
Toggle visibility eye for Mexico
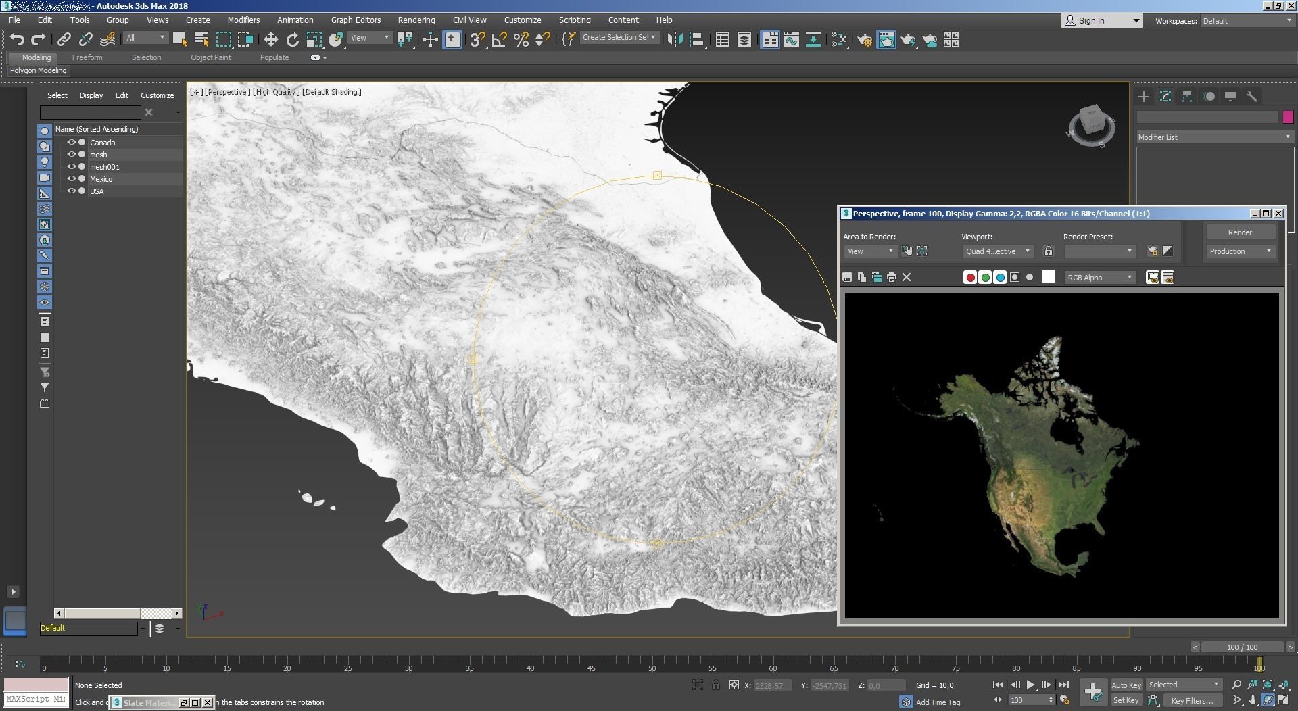click(x=71, y=179)
